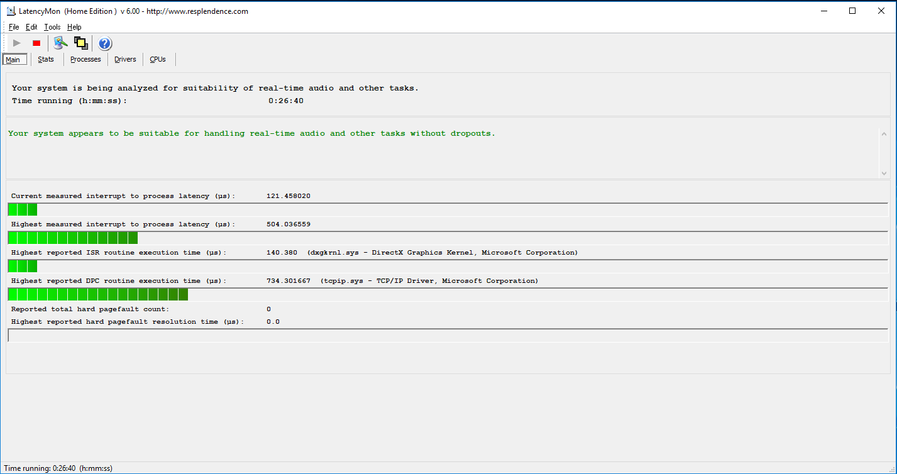
Task: Click the status bar Time running text
Action: pyautogui.click(x=58, y=468)
